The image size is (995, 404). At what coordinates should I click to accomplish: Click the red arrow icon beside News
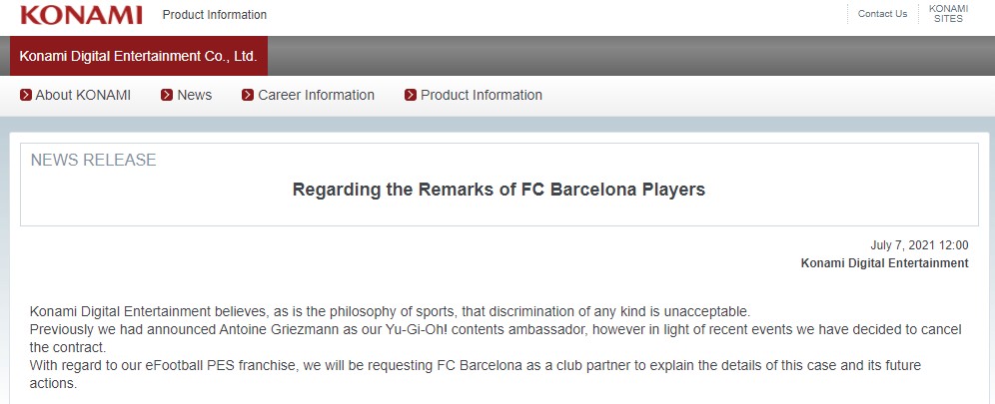pos(168,95)
